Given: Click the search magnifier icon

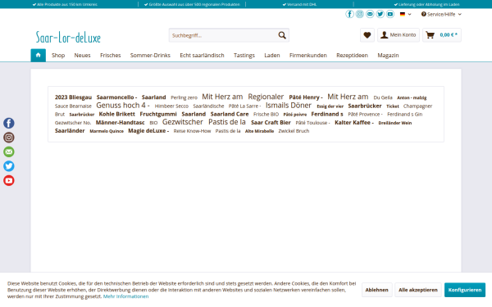Looking at the screenshot, I should click(282, 35).
